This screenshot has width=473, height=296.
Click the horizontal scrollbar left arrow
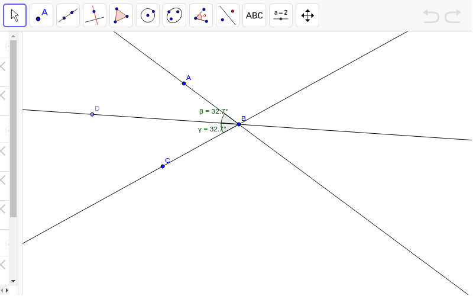2,291
